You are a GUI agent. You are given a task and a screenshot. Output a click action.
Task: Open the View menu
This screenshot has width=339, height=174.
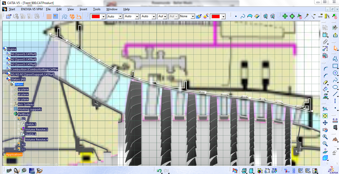coord(71,9)
